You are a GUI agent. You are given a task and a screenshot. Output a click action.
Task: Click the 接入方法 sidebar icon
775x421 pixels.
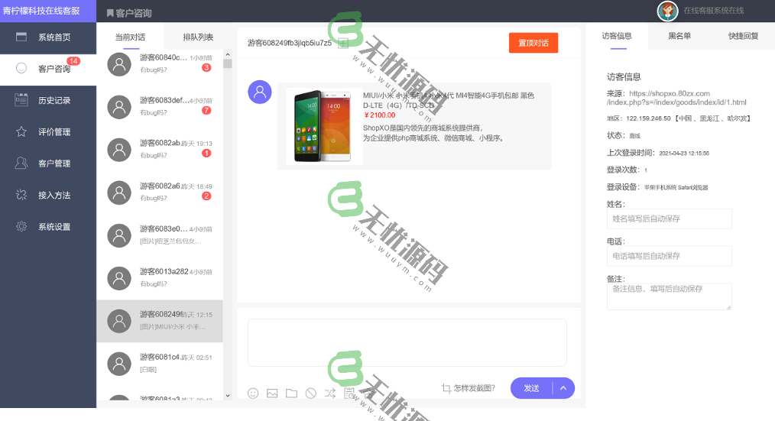(x=21, y=195)
